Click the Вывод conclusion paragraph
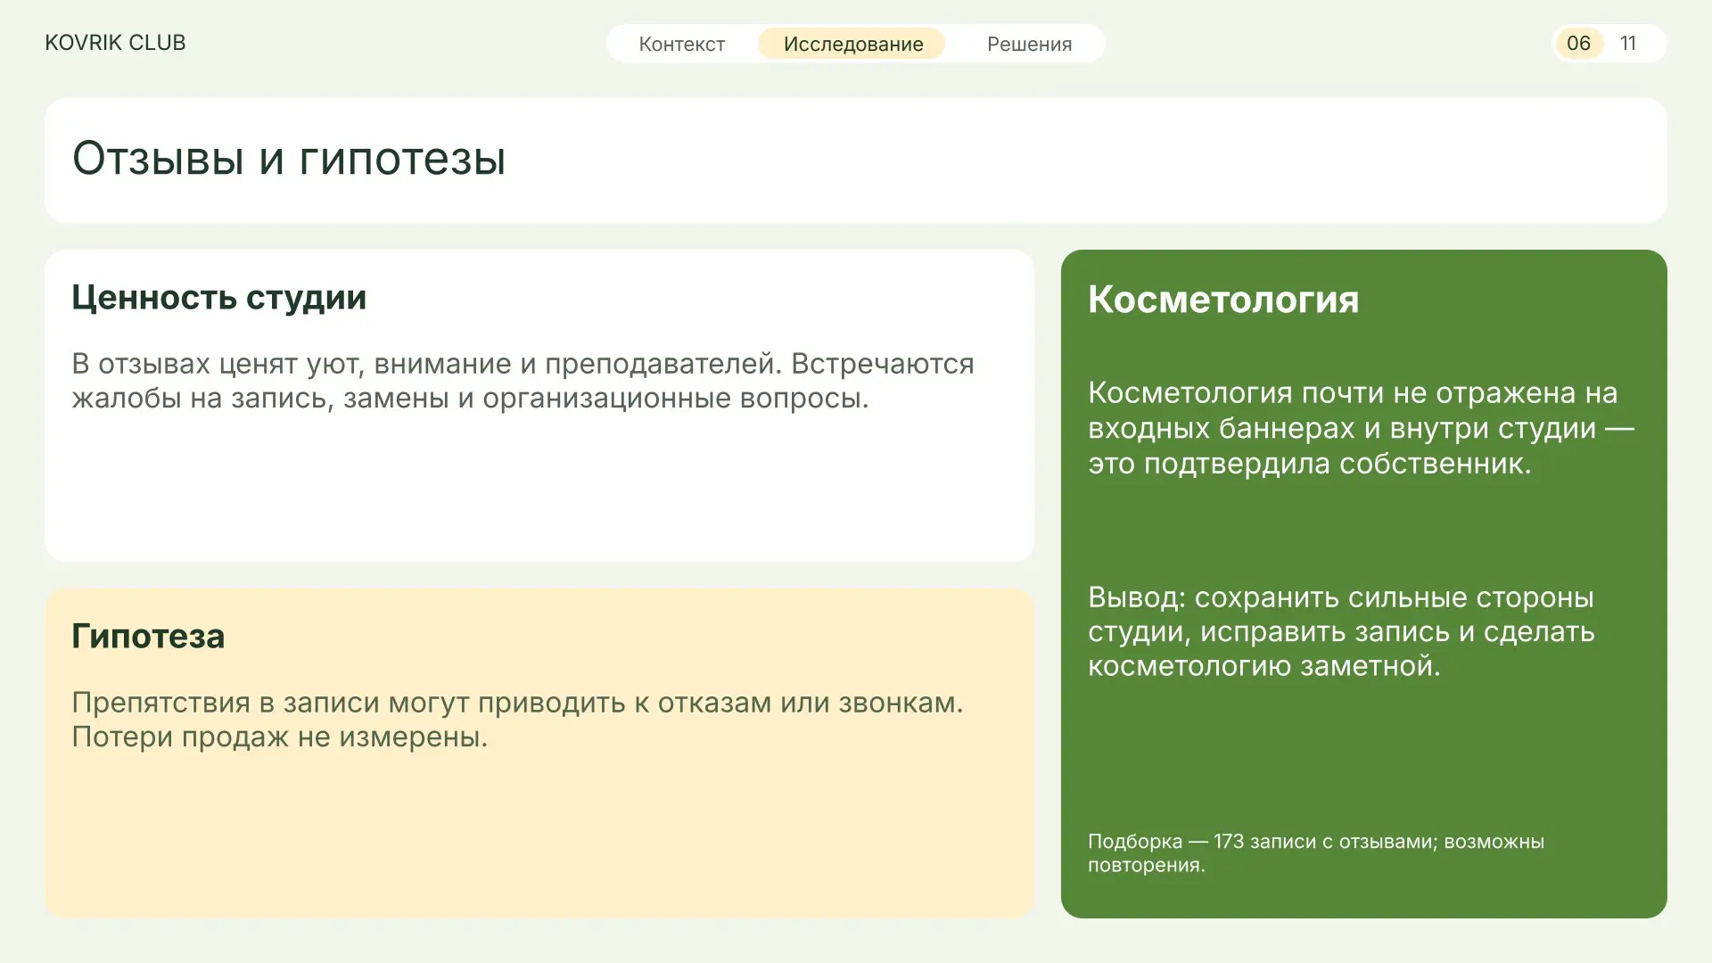 (x=1341, y=631)
